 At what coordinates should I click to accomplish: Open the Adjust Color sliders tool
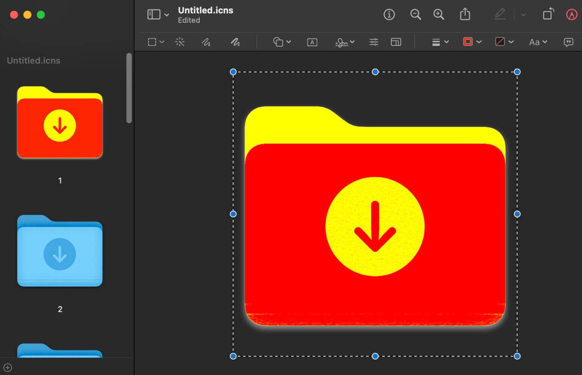374,42
